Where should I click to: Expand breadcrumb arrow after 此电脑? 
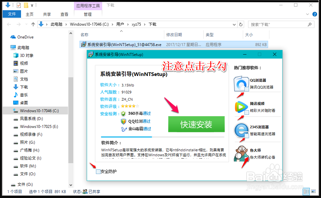(66, 25)
